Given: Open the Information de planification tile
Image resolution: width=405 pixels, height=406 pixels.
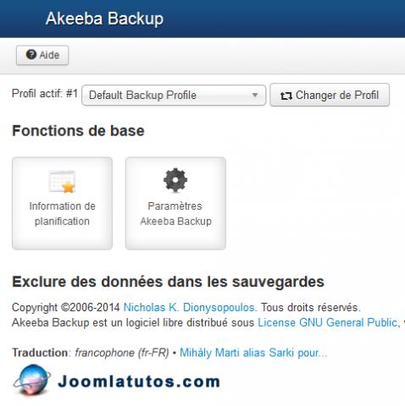Looking at the screenshot, I should click(62, 203).
